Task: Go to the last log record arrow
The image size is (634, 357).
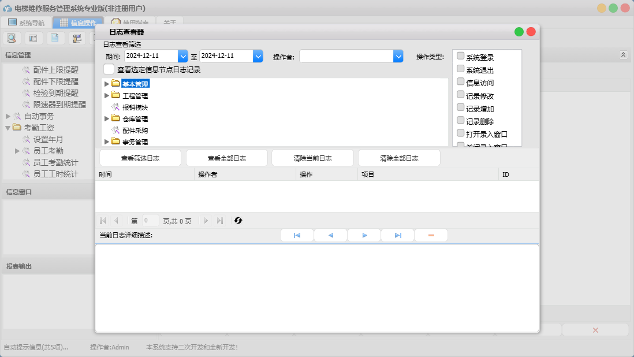Action: click(x=398, y=236)
